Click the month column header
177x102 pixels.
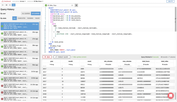pyautogui.click(x=71, y=61)
